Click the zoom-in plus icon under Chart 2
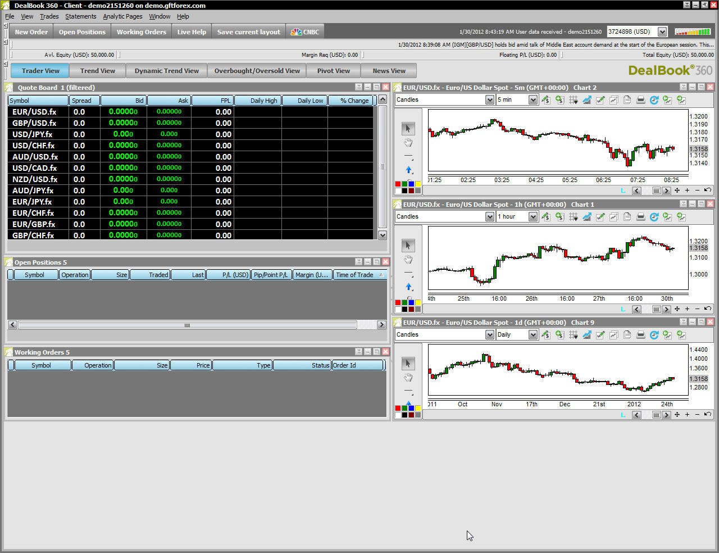This screenshot has width=719, height=553. (687, 191)
